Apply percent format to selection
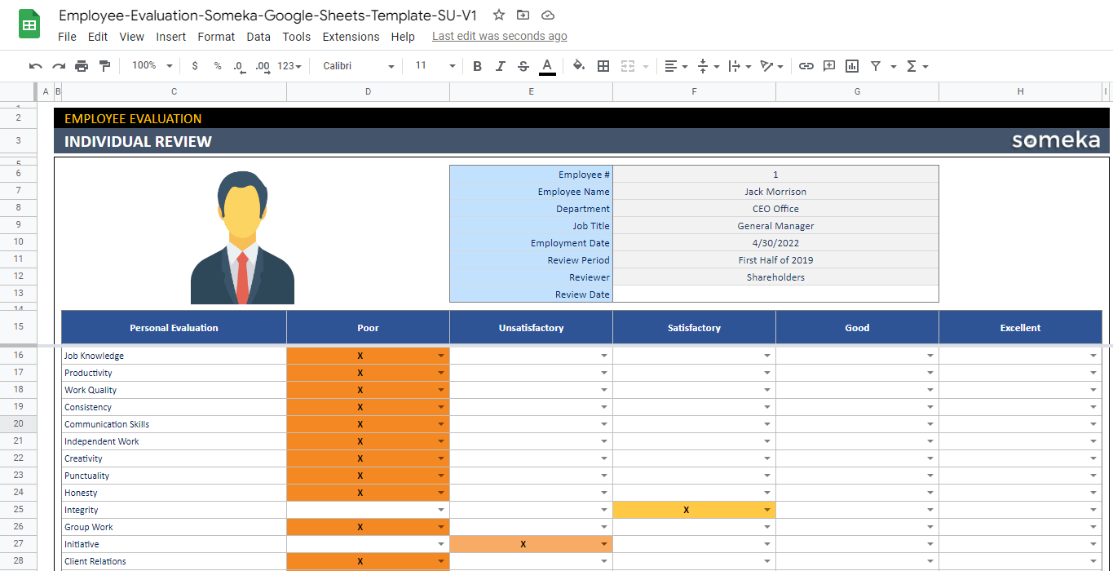1113x571 pixels. pos(217,66)
